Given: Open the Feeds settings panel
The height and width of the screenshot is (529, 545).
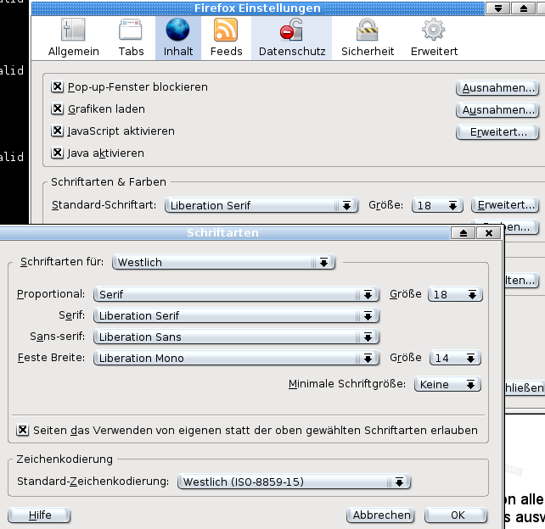Looking at the screenshot, I should pyautogui.click(x=226, y=38).
